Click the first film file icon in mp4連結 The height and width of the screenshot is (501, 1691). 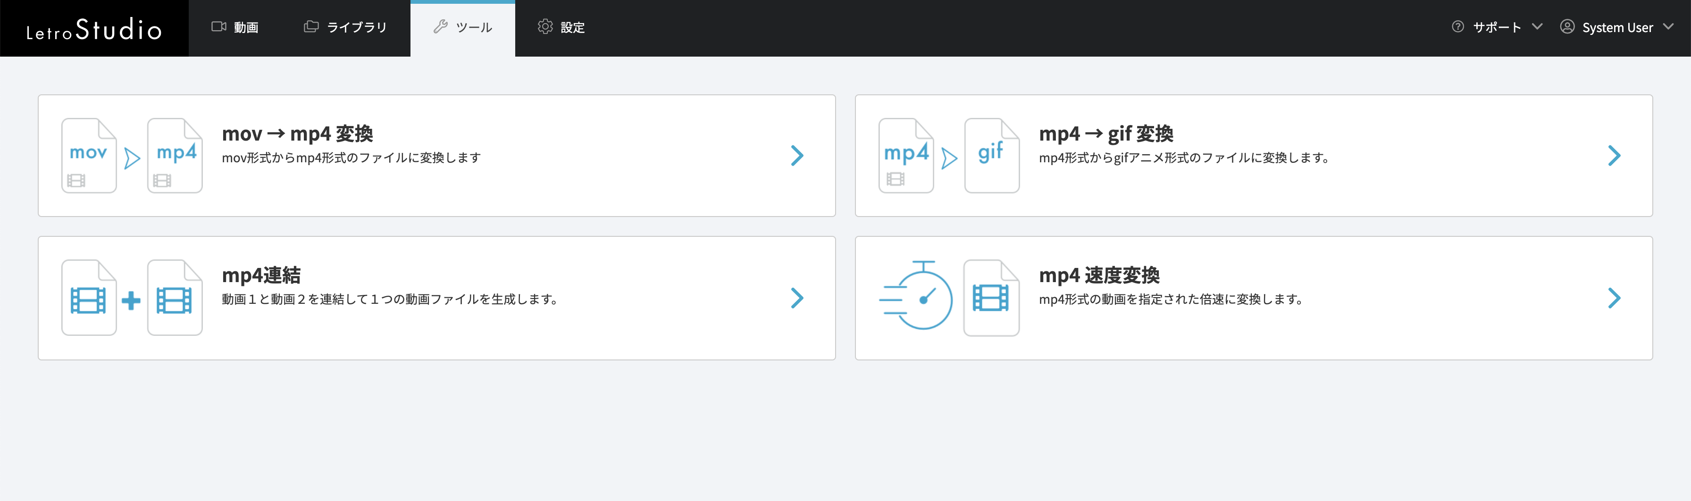pyautogui.click(x=89, y=298)
